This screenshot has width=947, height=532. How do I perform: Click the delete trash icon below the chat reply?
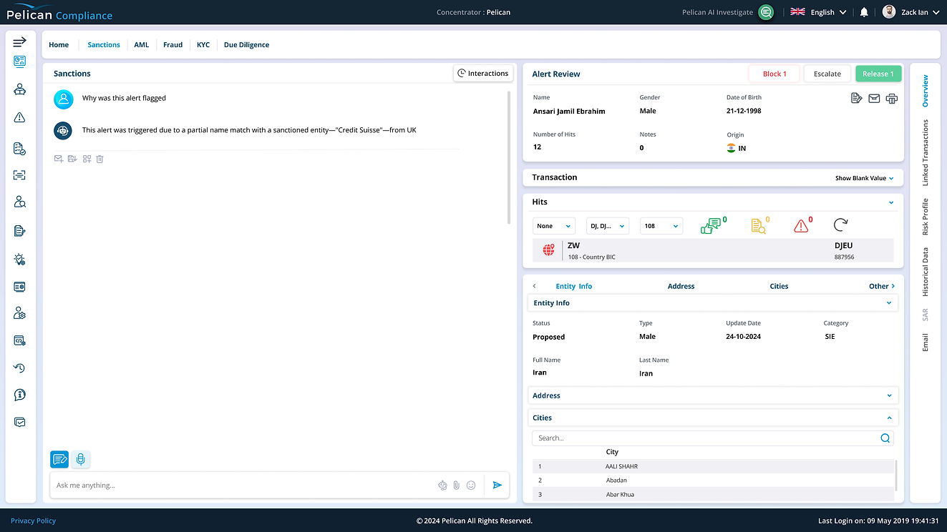coord(100,159)
